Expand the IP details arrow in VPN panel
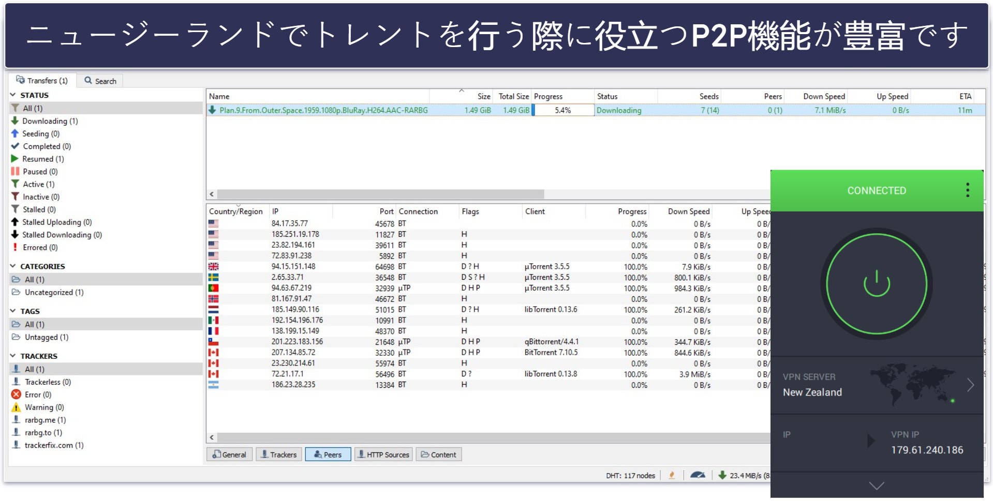This screenshot has width=993, height=501. pos(871,441)
